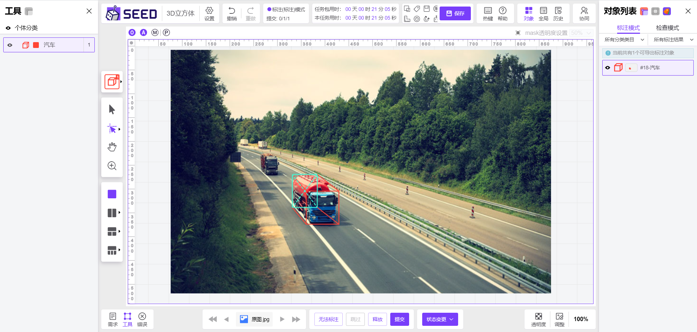Image resolution: width=697 pixels, height=332 pixels.
Task: Toggle the mask display icon beside mask透明度设置
Action: 518,33
